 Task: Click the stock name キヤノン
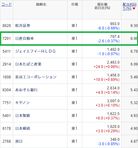tap(22, 103)
